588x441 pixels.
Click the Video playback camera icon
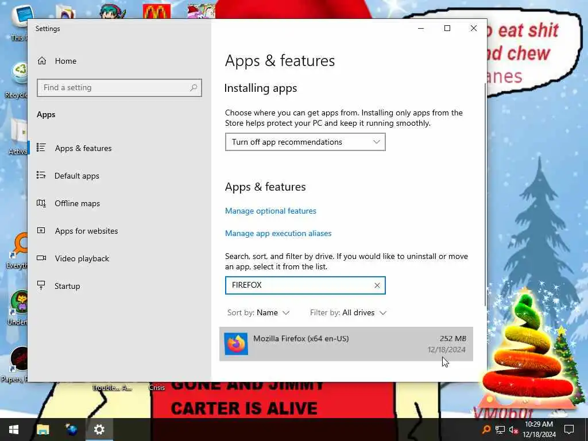(x=41, y=258)
